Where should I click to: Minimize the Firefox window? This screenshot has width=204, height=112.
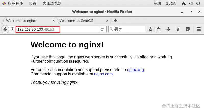(182, 12)
